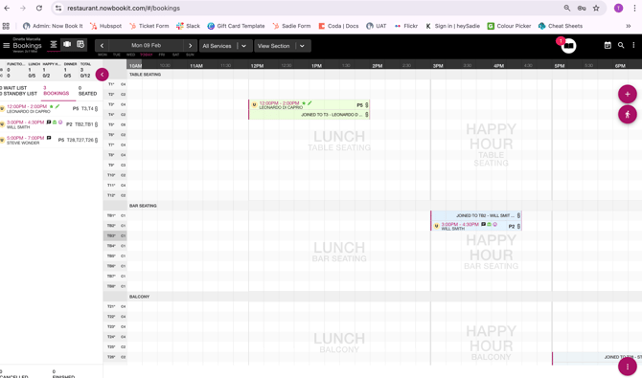Click the Total summary column

(x=85, y=70)
